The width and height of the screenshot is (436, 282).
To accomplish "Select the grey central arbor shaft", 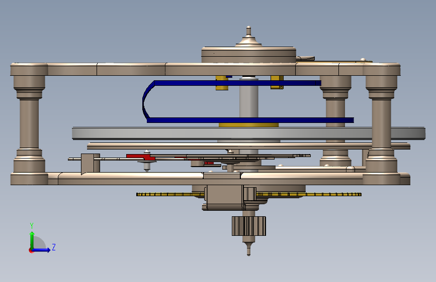I will point(249,101).
